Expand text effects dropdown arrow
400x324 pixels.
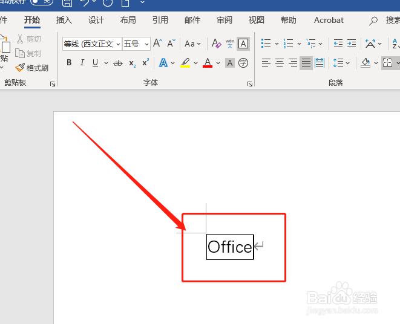pyautogui.click(x=172, y=63)
